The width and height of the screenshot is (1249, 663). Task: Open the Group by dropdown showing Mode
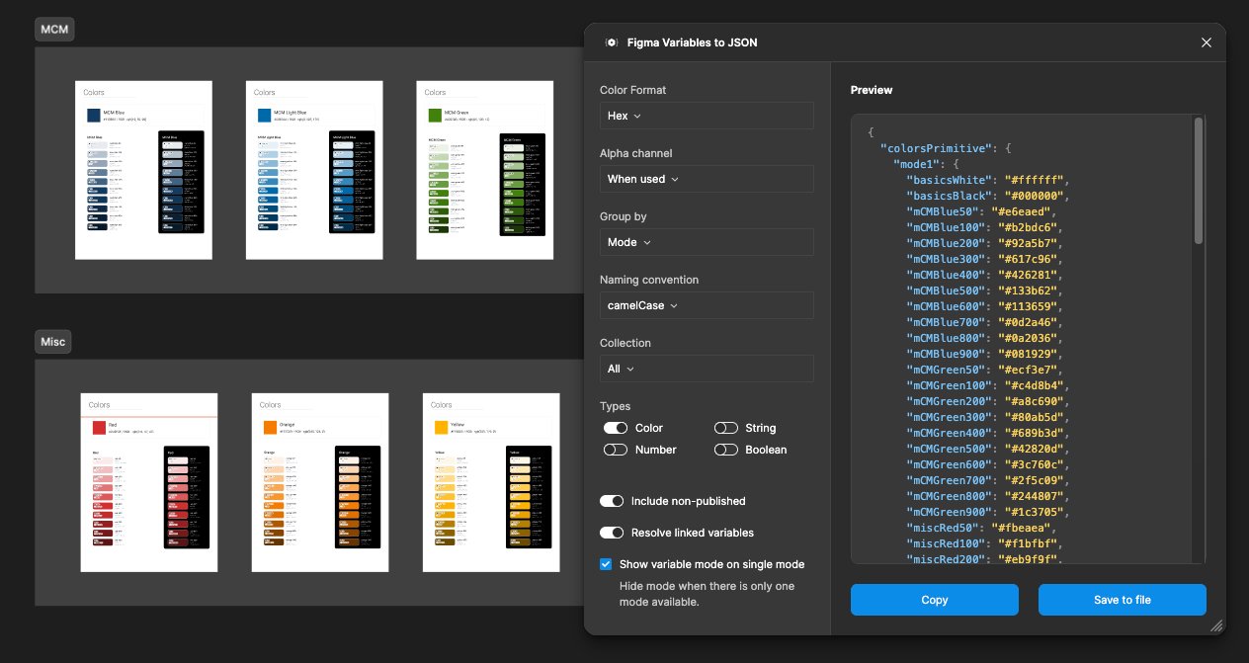click(706, 242)
